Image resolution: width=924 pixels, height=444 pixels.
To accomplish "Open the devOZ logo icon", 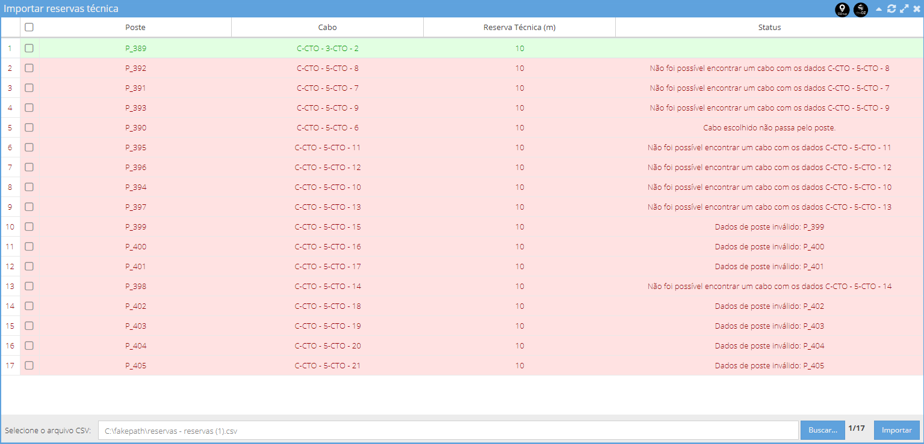I will click(x=861, y=9).
